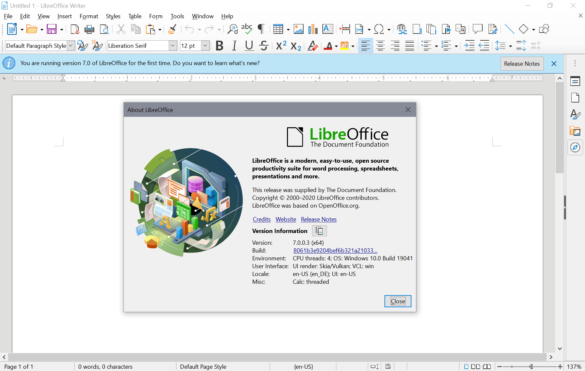Insert an image from the toolbar
This screenshot has height=371, width=585.
[x=299, y=29]
